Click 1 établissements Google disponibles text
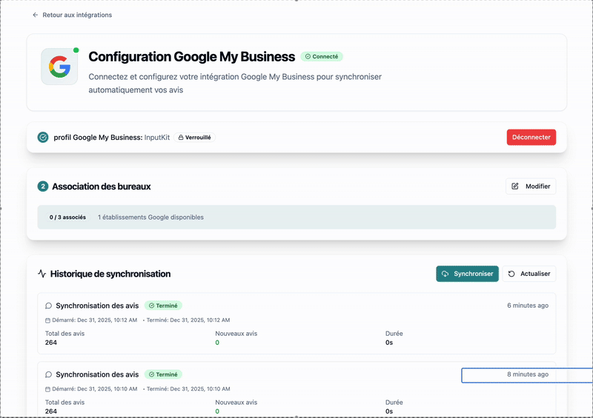 pos(150,217)
